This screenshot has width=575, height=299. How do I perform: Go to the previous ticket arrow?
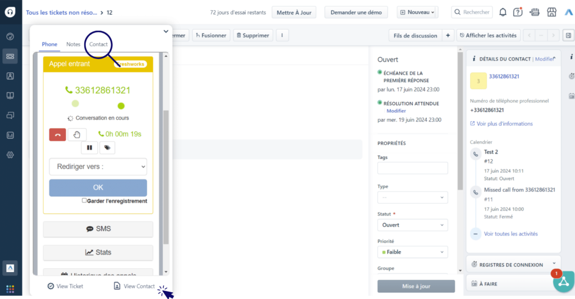click(x=529, y=35)
